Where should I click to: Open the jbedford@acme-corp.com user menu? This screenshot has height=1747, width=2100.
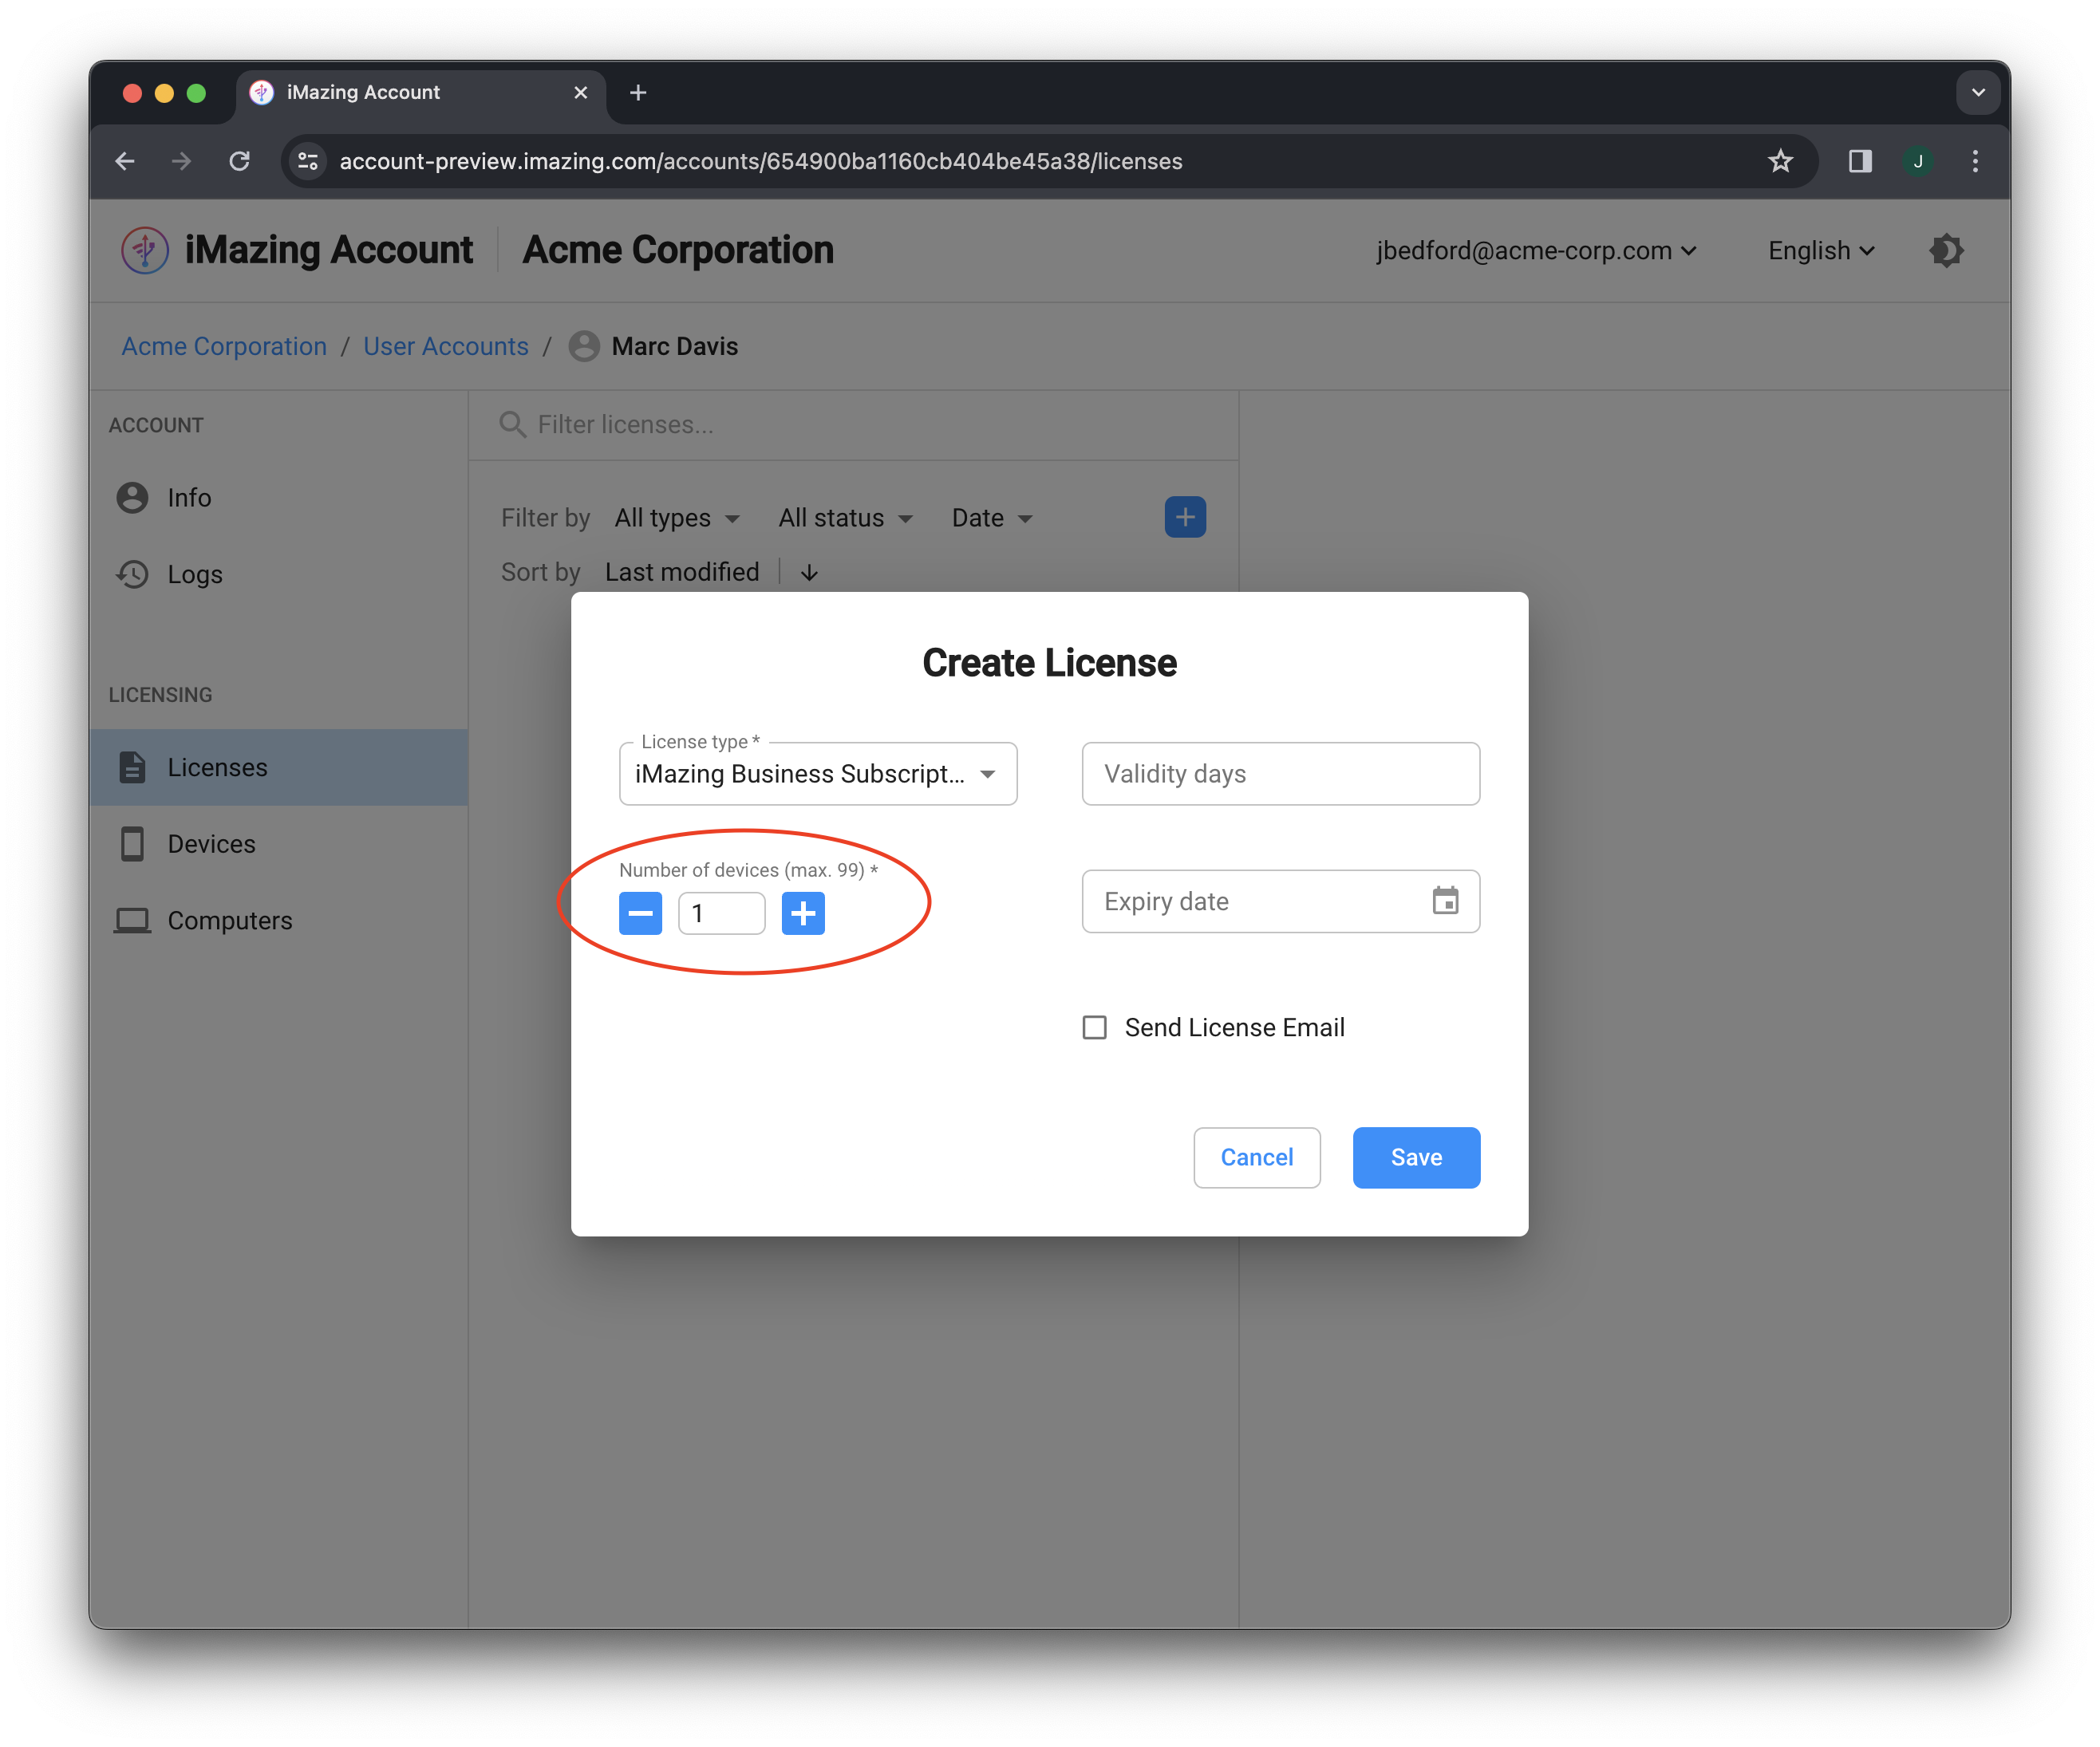(x=1536, y=250)
